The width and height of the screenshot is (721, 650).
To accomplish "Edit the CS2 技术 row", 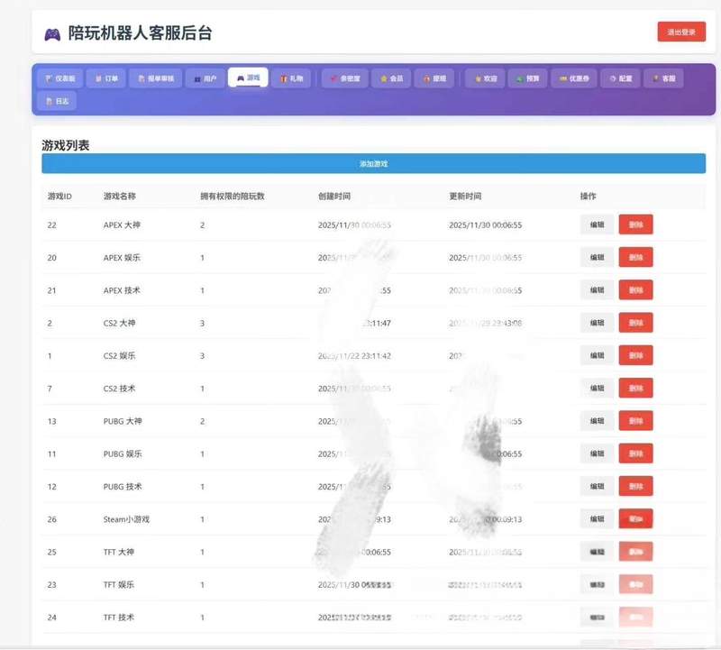I will click(x=597, y=388).
